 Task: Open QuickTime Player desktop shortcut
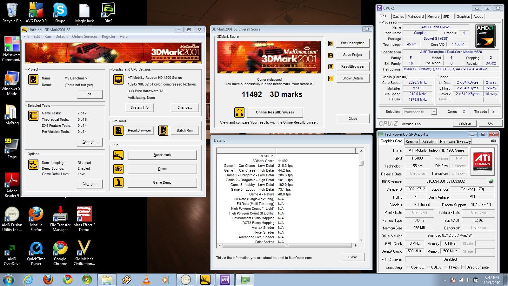click(x=36, y=253)
